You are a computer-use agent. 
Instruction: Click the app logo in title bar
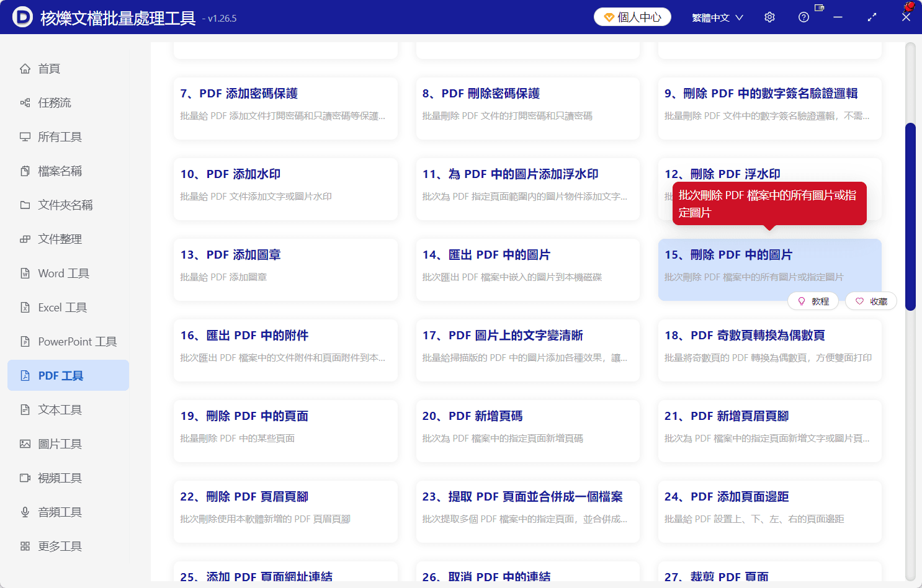(22, 17)
